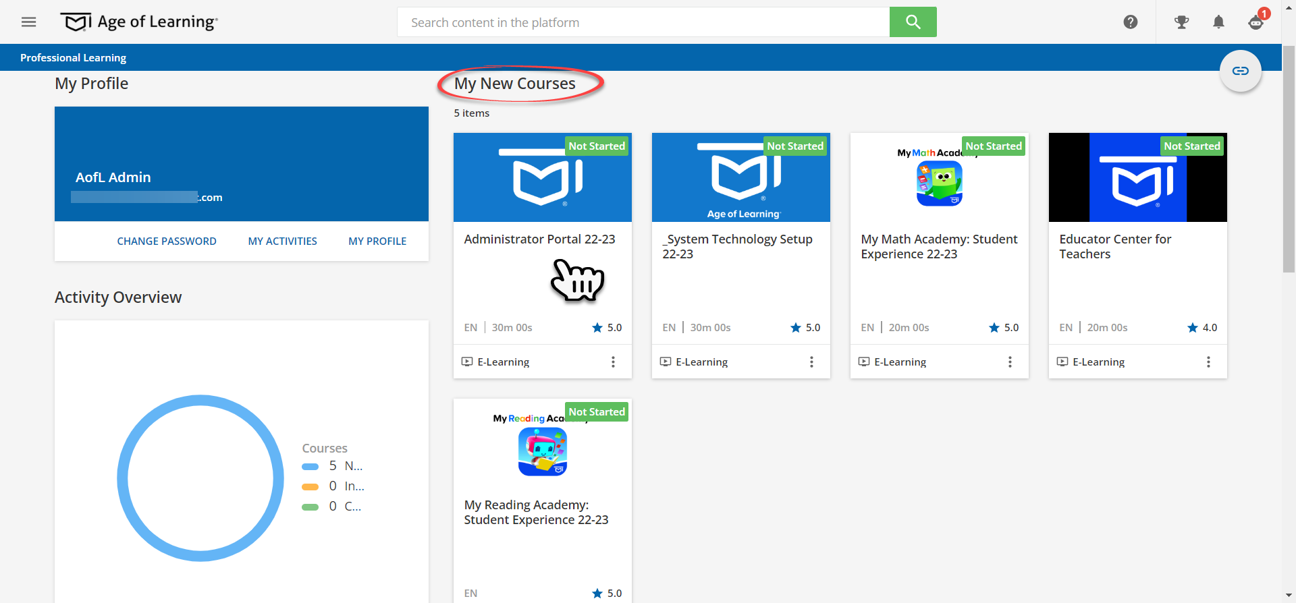1296x603 pixels.
Task: Open options menu for My Math Academy course
Action: click(1010, 362)
